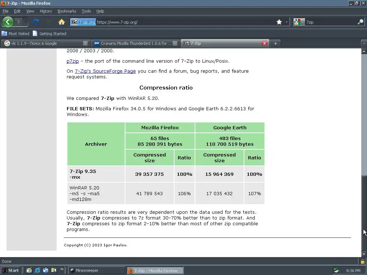Open the Getting Started bookmark
Viewport: 367px width, 275px height.
click(x=49, y=33)
